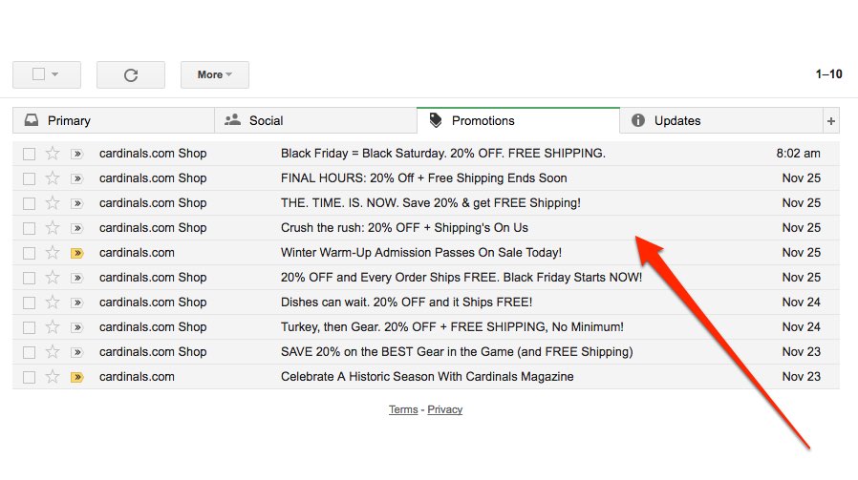
Task: Open the More actions dropdown
Action: click(214, 74)
